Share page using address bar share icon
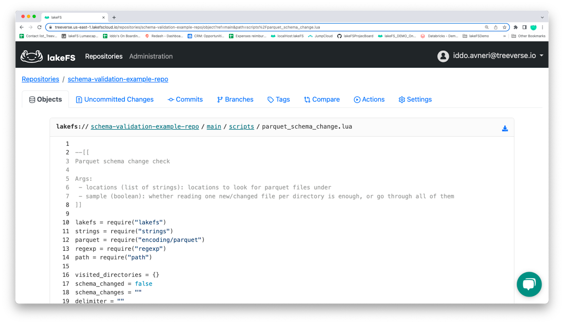Image resolution: width=564 pixels, height=324 pixels. coord(496,27)
